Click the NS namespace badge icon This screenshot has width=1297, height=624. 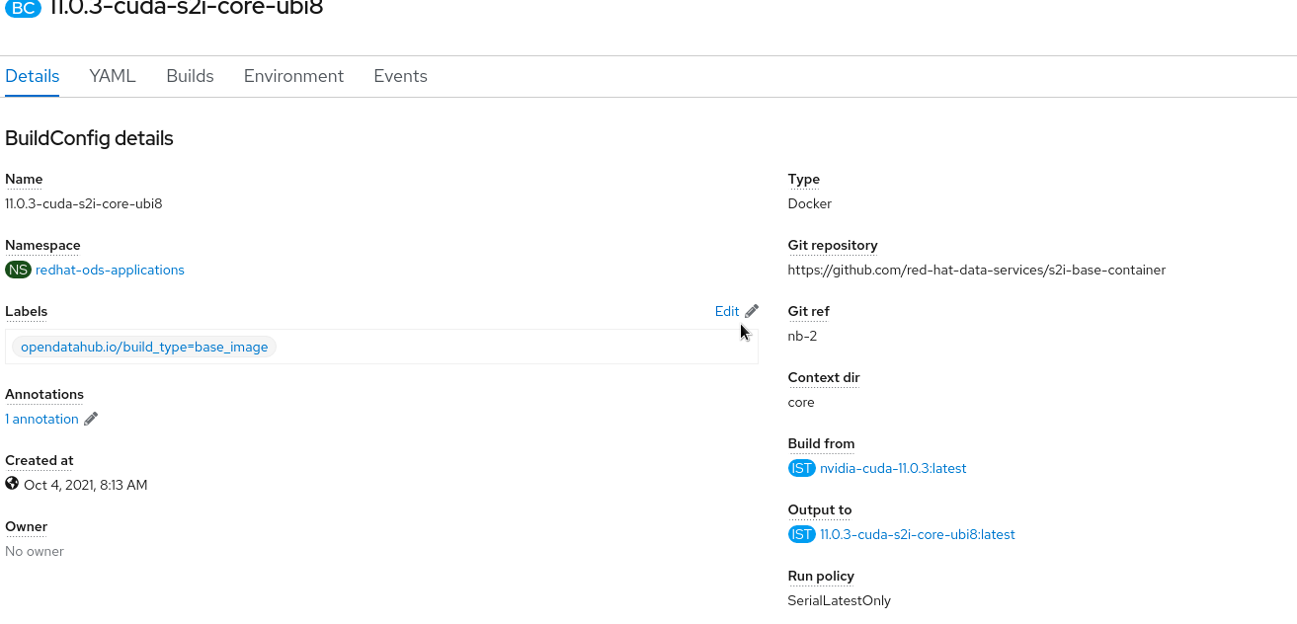pos(18,270)
